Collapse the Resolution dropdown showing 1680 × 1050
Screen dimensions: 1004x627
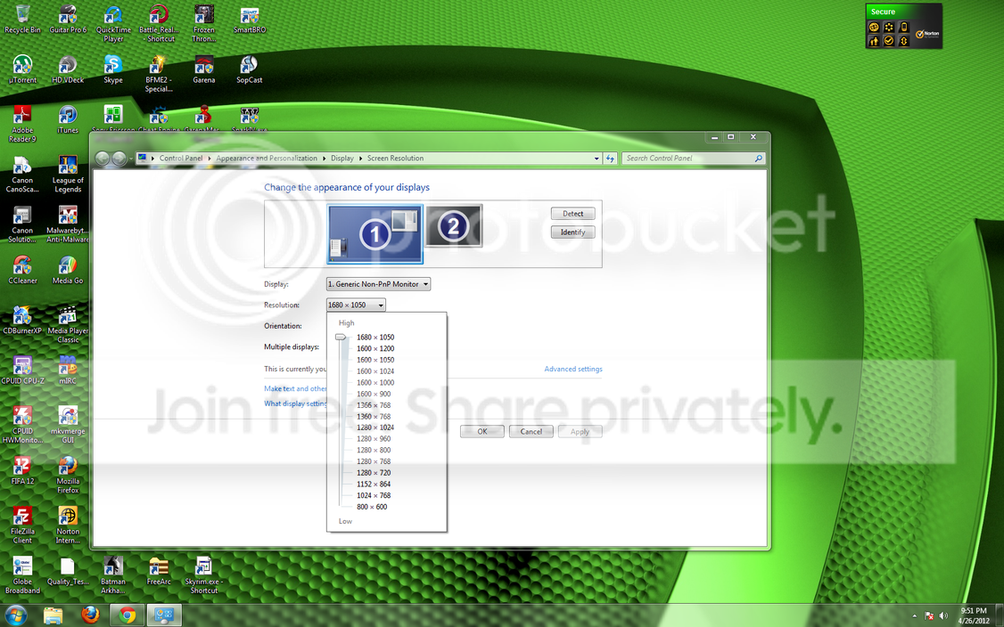tap(356, 305)
